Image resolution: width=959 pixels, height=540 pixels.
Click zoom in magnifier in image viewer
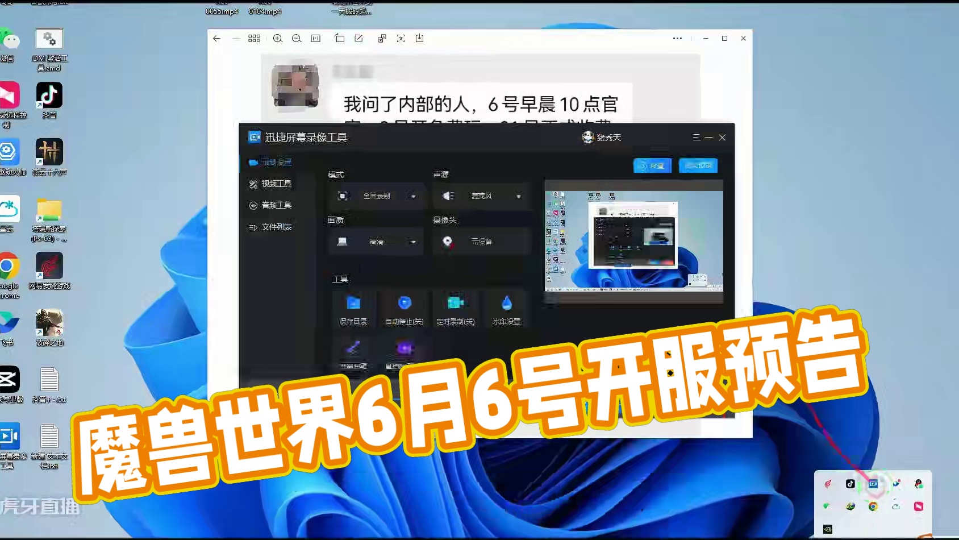click(x=278, y=39)
